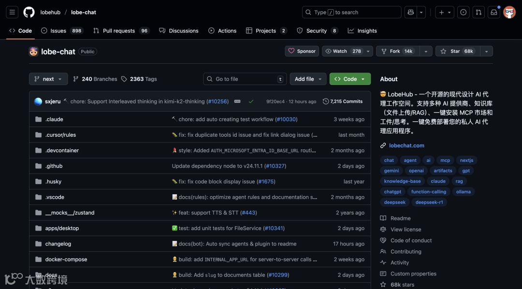
Task: Open issue #10341 commit link
Action: [274, 229]
